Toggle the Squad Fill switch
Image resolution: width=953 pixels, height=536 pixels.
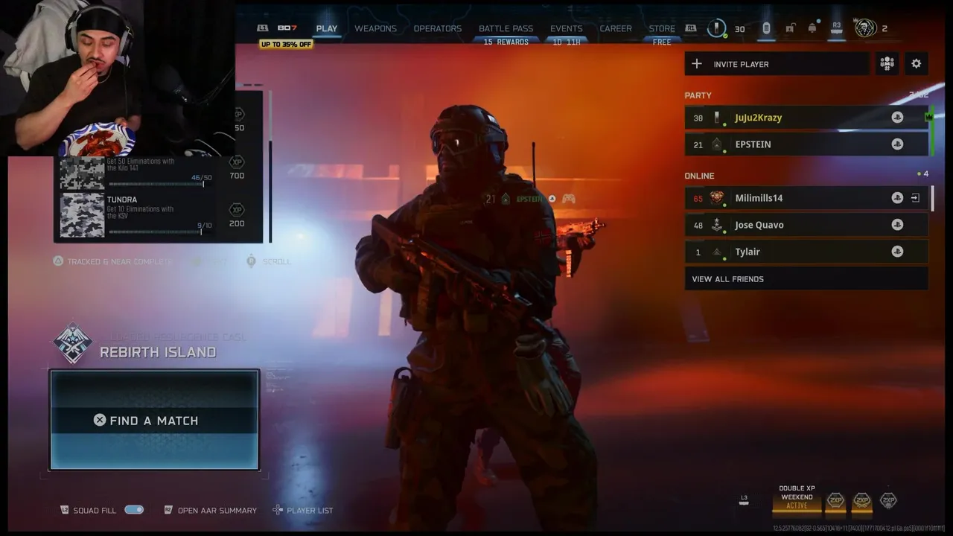click(134, 510)
